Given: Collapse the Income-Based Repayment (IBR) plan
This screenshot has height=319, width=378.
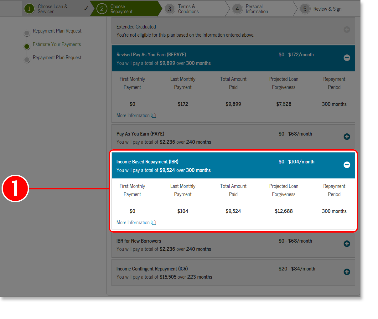Looking at the screenshot, I should pos(347,165).
